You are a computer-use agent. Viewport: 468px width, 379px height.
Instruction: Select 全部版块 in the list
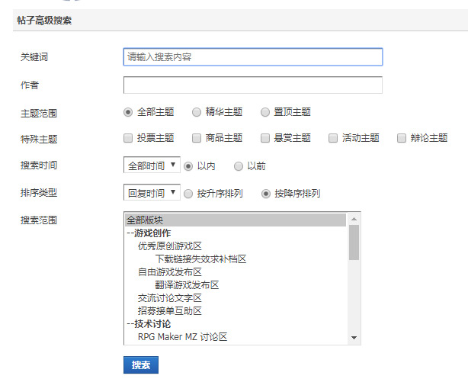[236, 220]
